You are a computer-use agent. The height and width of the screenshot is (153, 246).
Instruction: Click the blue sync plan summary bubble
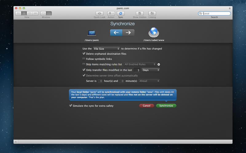click(123, 95)
